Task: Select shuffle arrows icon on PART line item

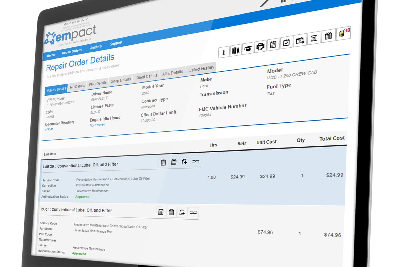Action: (x=193, y=213)
